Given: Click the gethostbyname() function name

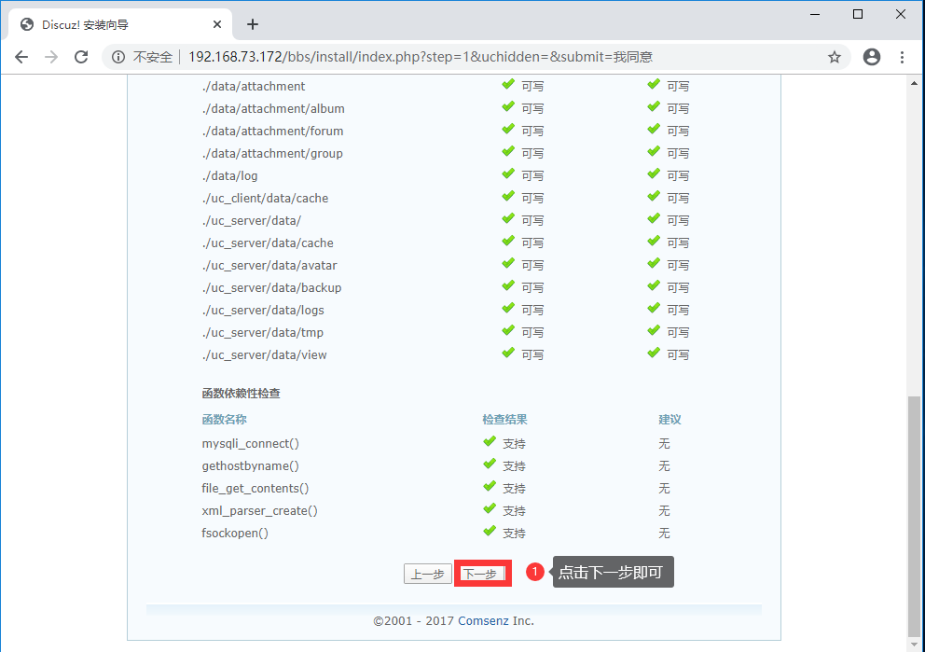Looking at the screenshot, I should (251, 466).
